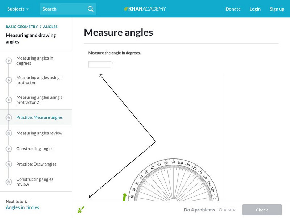Screen dimensions: 290x218
Task: Go to the Basic Geometry breadcrumb
Action: click(22, 27)
